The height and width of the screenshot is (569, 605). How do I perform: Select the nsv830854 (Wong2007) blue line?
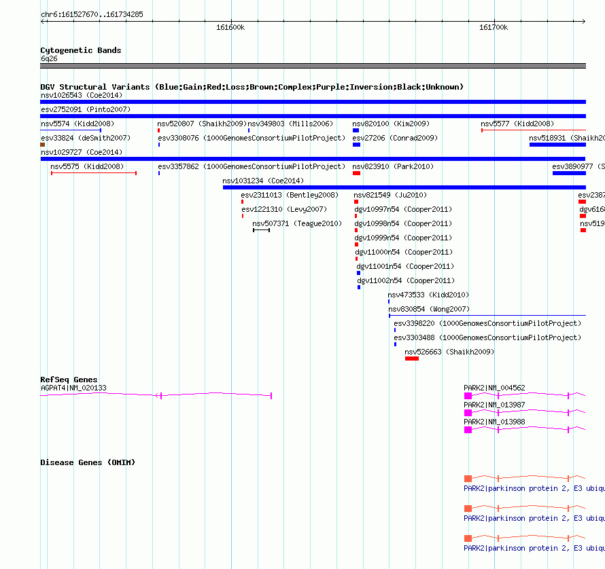[x=487, y=316]
